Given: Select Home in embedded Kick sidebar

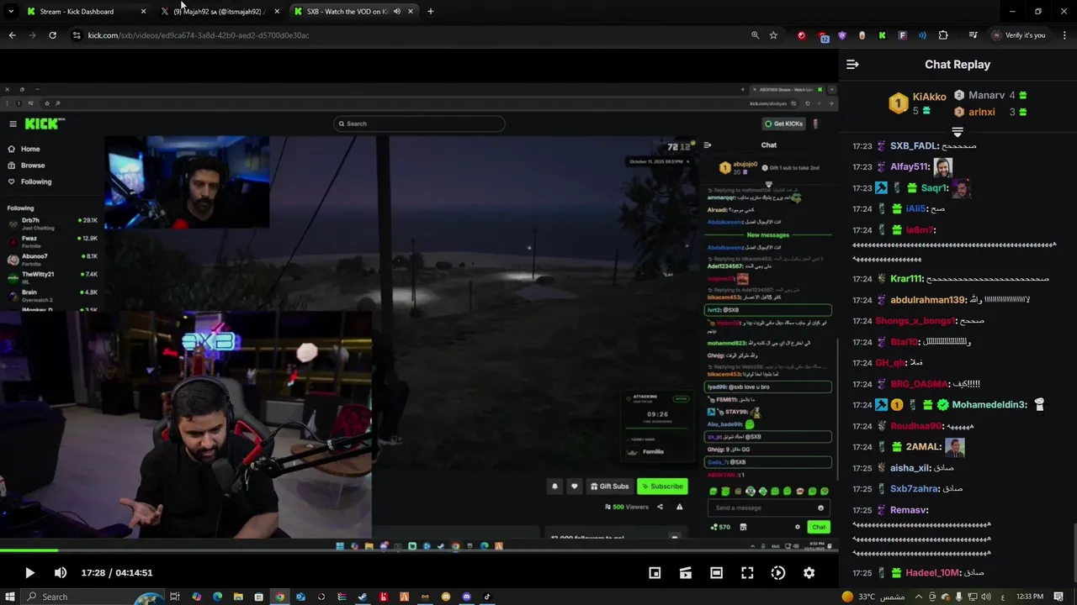Looking at the screenshot, I should coord(24,149).
